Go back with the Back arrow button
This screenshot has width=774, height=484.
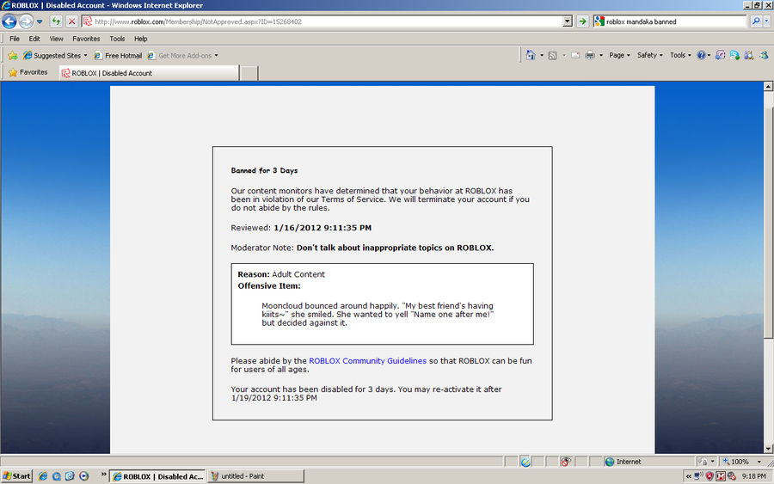click(x=9, y=21)
